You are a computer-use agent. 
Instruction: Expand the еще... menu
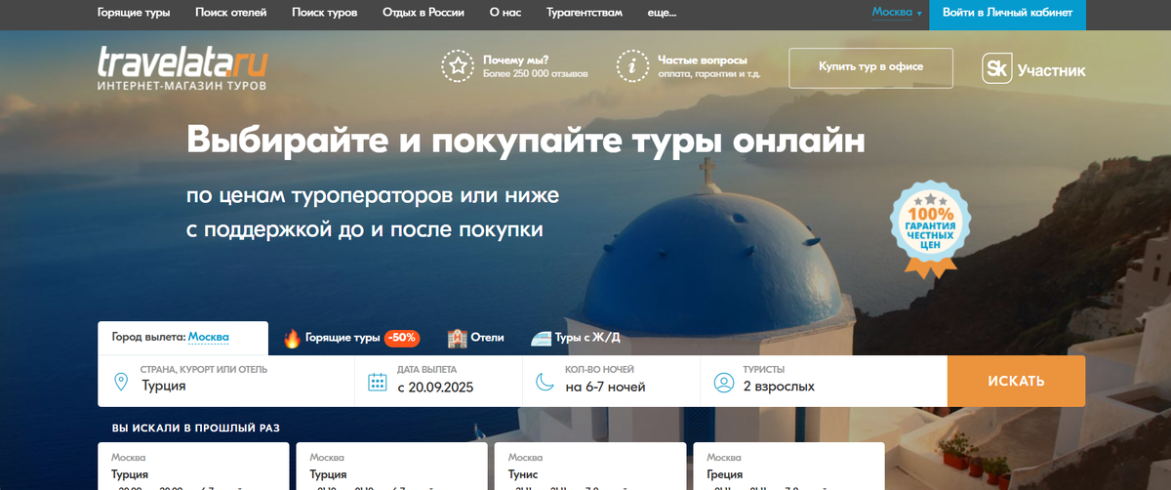662,14
